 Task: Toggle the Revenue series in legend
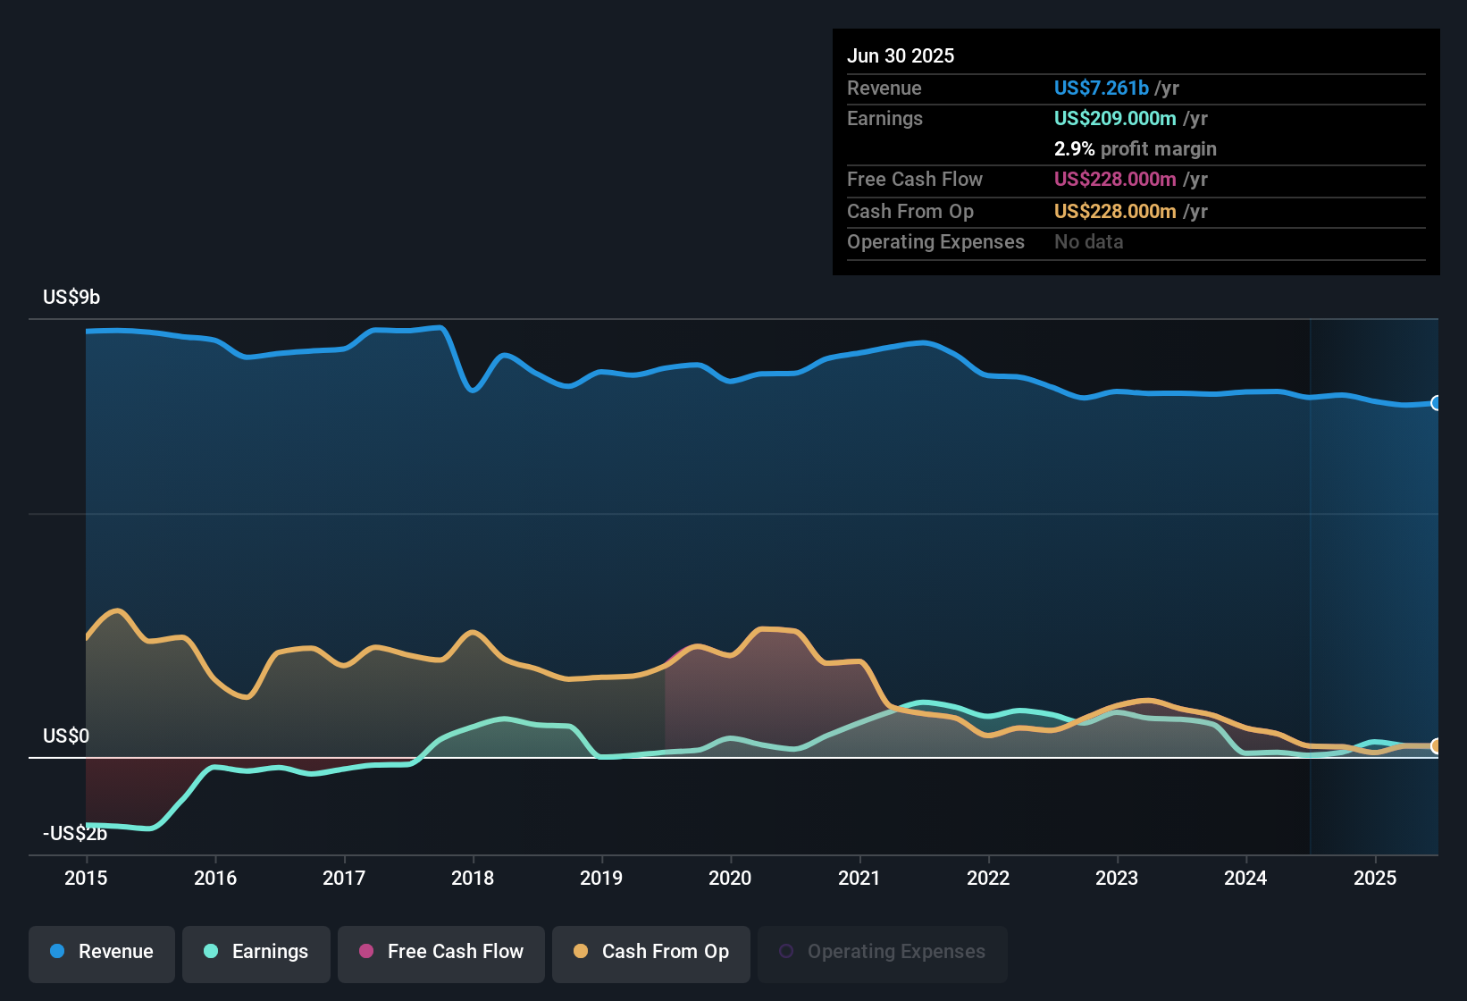(x=102, y=952)
